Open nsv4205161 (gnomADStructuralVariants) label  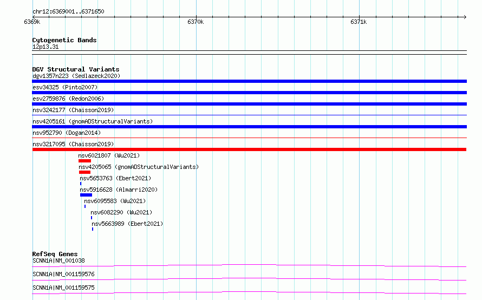93,121
